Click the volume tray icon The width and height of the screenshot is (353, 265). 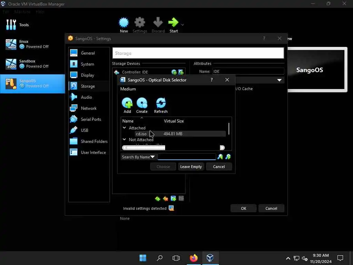coord(304,258)
